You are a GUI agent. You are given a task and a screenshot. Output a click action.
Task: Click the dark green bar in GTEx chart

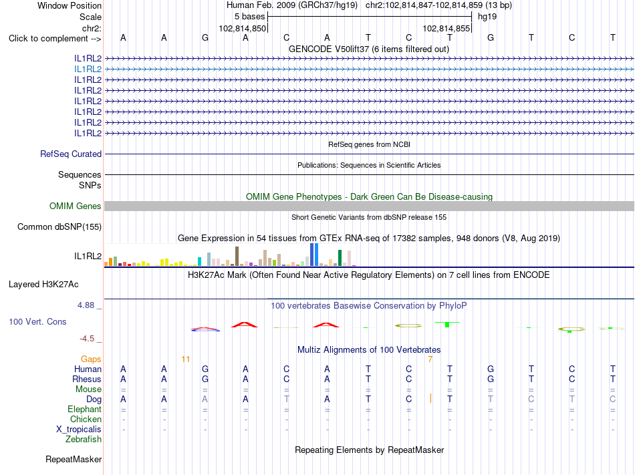[x=340, y=258]
